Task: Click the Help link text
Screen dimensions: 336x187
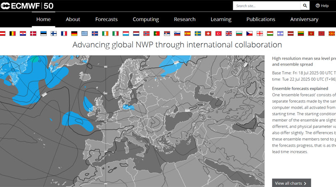Action: [325, 6]
